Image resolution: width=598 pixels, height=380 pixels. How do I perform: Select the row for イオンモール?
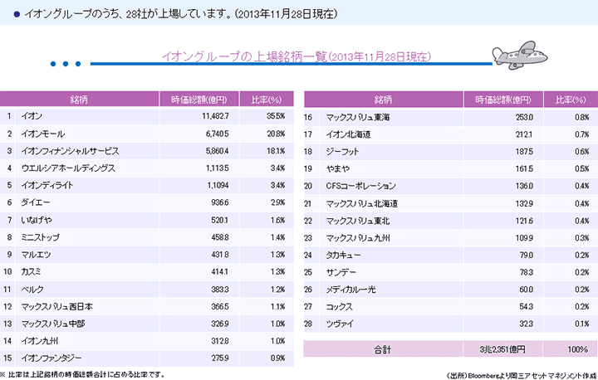pyautogui.click(x=147, y=134)
